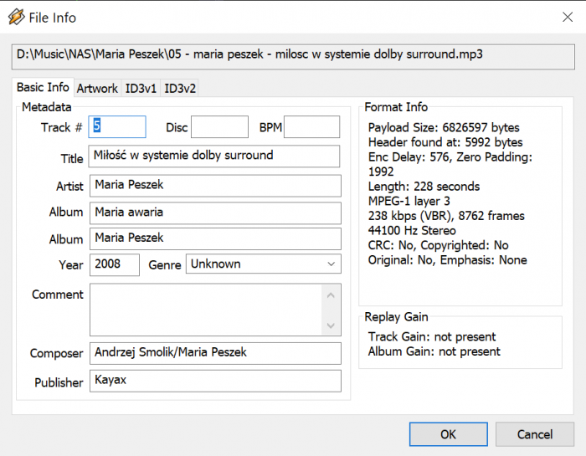Switch to the Artwork tab
This screenshot has width=586, height=456.
tap(97, 88)
